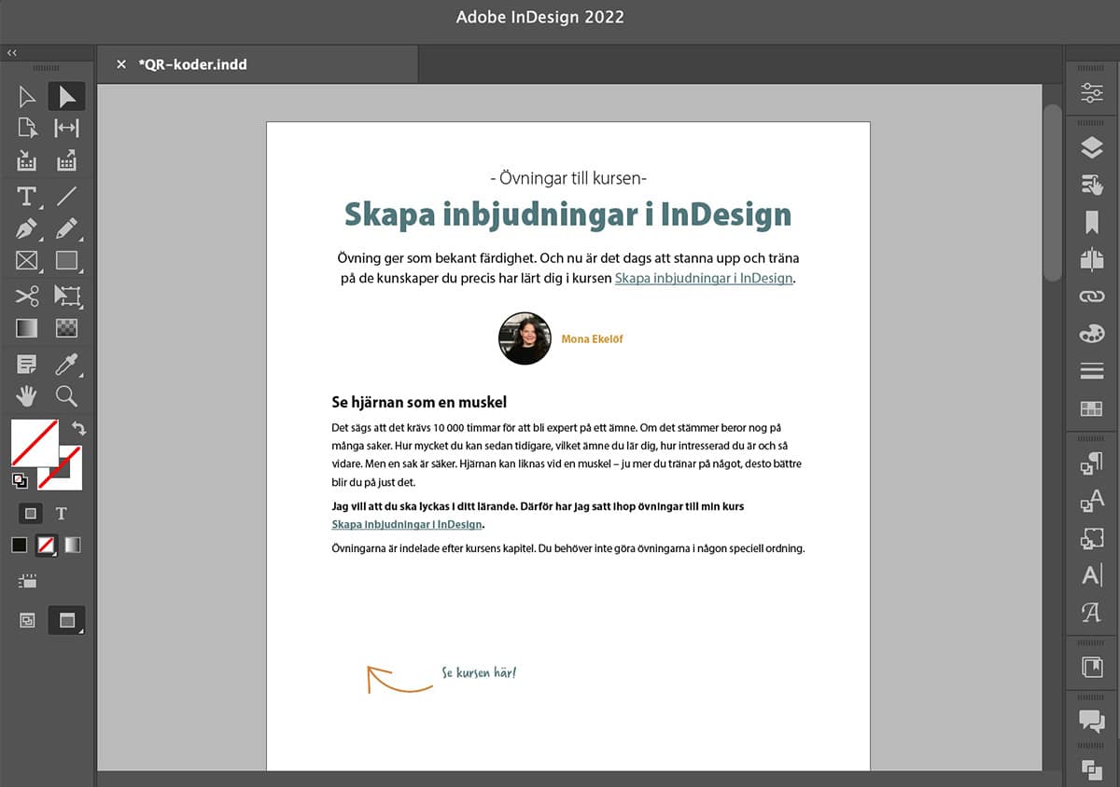Image resolution: width=1120 pixels, height=787 pixels.
Task: Select the Type tool
Action: coord(27,197)
